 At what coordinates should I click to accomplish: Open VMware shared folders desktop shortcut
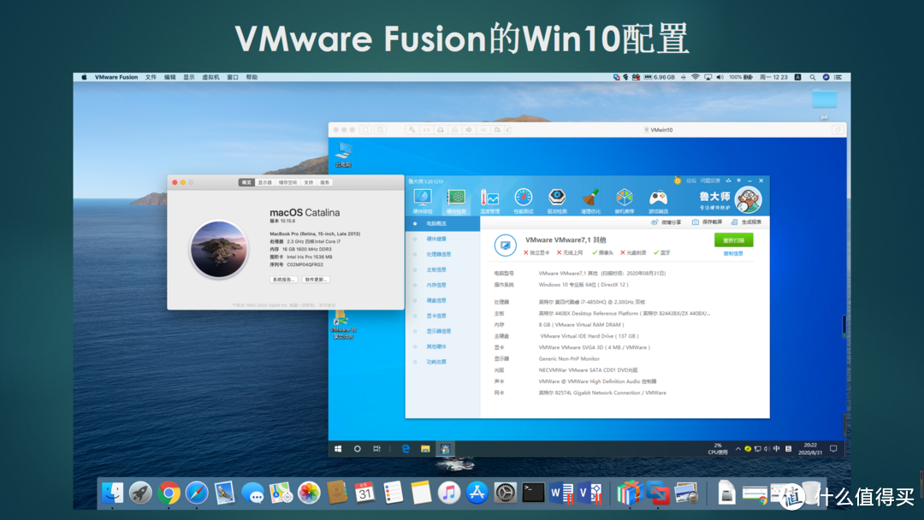(x=343, y=326)
